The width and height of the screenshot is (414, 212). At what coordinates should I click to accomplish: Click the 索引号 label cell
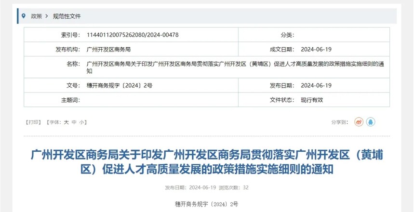70,35
